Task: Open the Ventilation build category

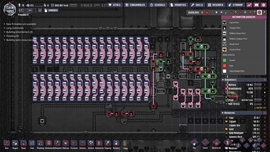Action: (49, 144)
